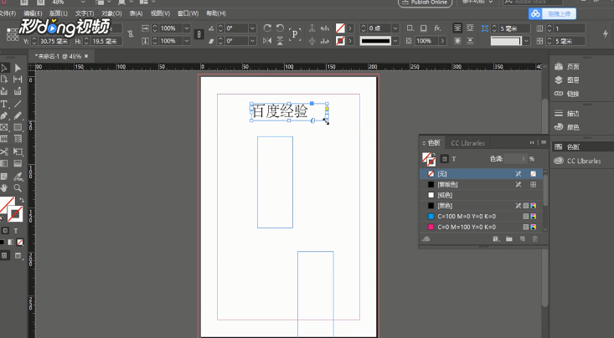Open the stroke weight dropdown

(395, 28)
